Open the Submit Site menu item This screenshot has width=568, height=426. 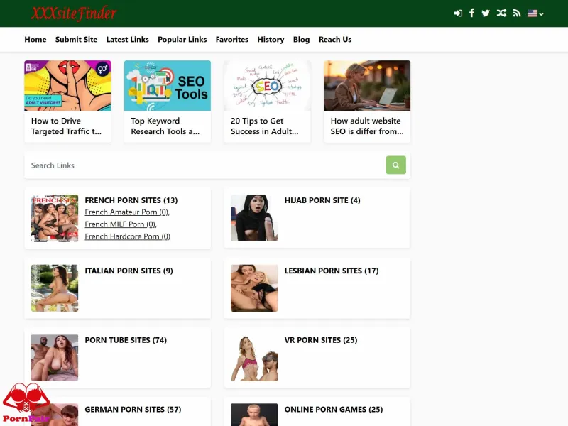pyautogui.click(x=77, y=40)
